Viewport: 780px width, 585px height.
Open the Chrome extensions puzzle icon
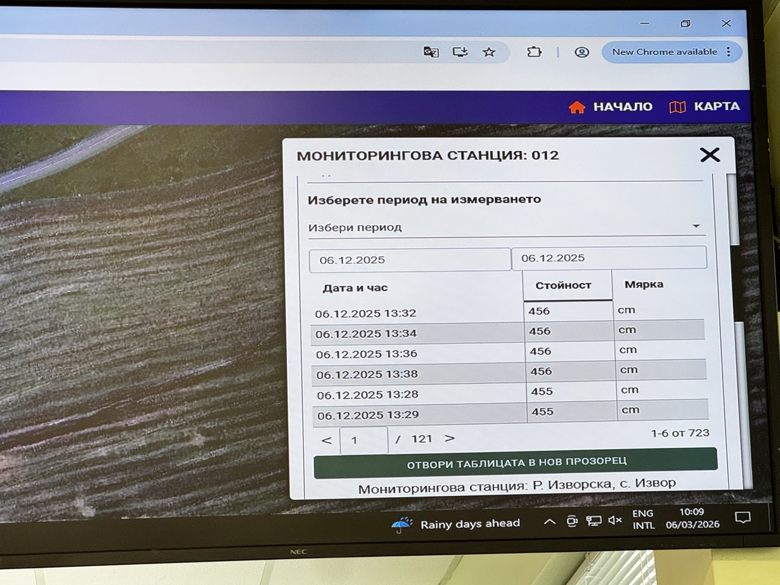(534, 52)
